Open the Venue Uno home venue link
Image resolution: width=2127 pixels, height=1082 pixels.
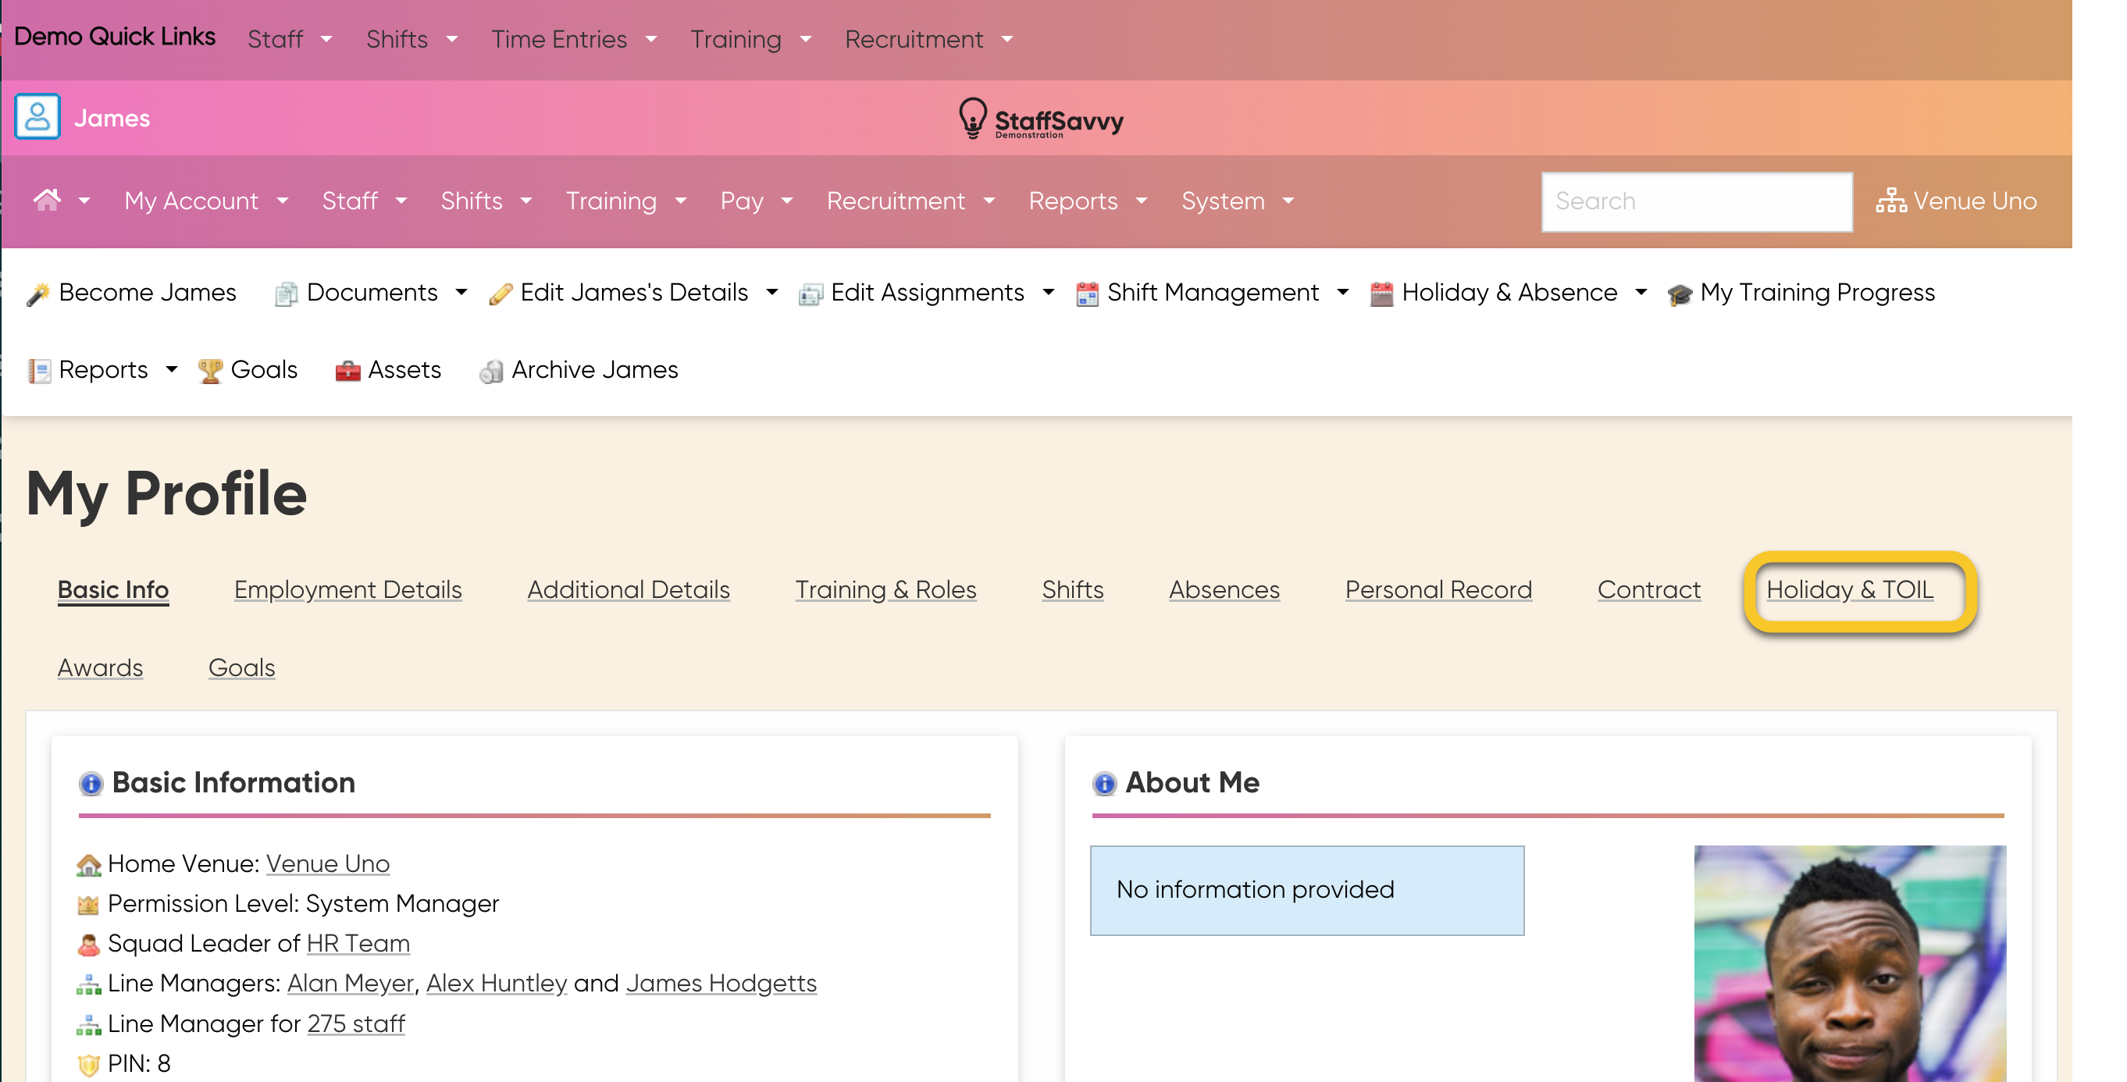tap(328, 863)
